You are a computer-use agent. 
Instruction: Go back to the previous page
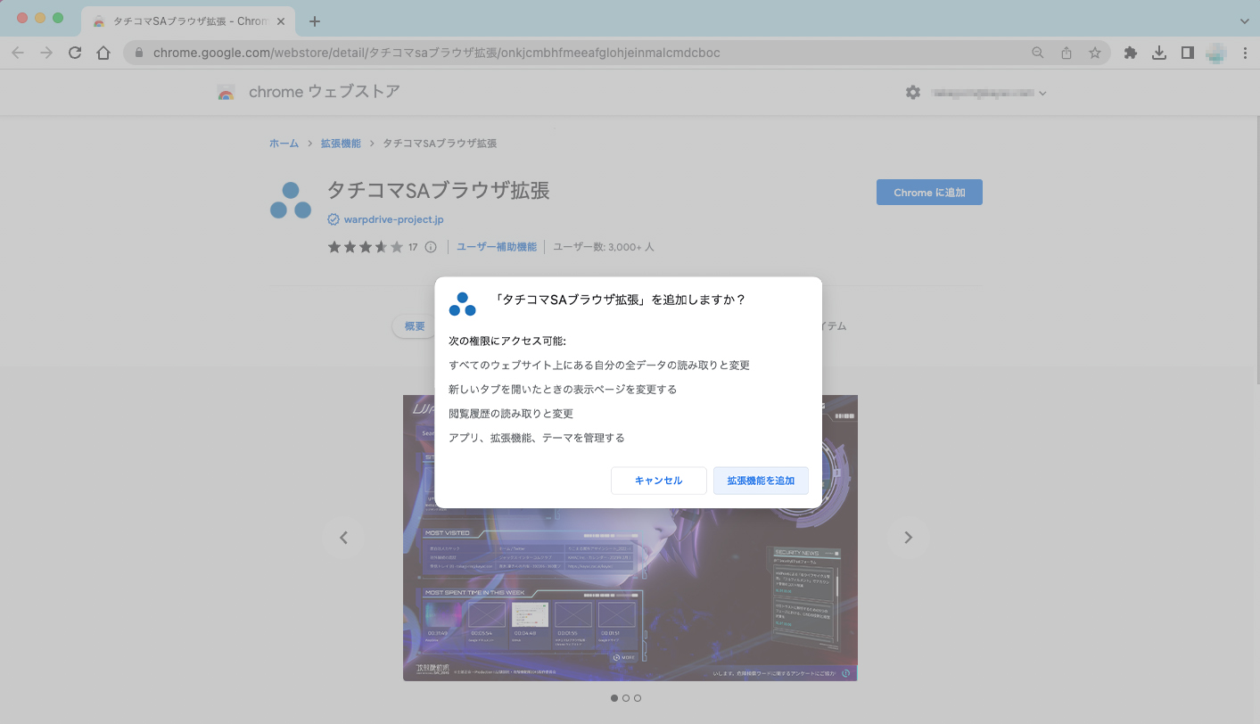pyautogui.click(x=18, y=53)
